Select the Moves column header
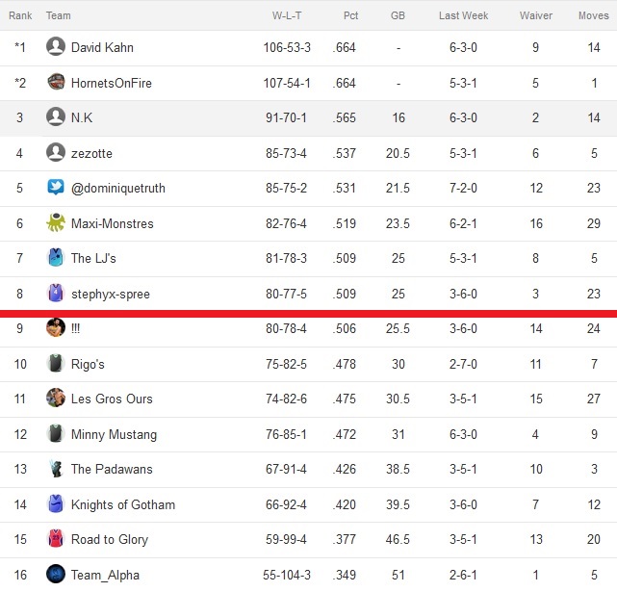The width and height of the screenshot is (617, 592). pyautogui.click(x=593, y=15)
